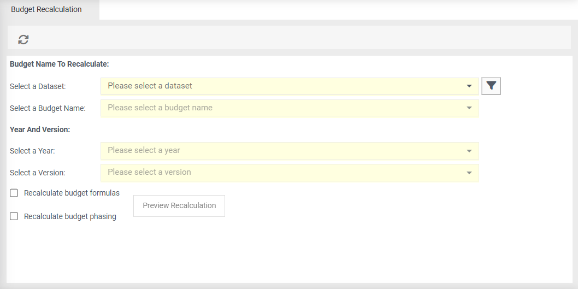Image resolution: width=578 pixels, height=289 pixels.
Task: Click the 'Please select a year' field
Action: tap(273, 150)
